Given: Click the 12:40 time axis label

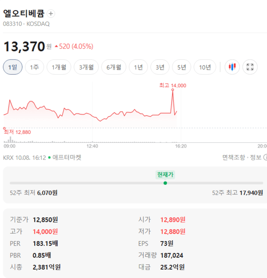Looking at the screenshot, I should pyautogui.click(x=92, y=146).
